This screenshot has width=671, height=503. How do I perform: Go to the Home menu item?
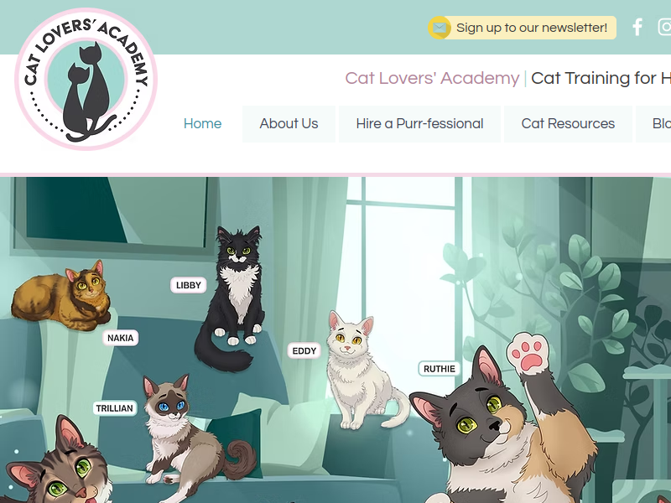[202, 123]
